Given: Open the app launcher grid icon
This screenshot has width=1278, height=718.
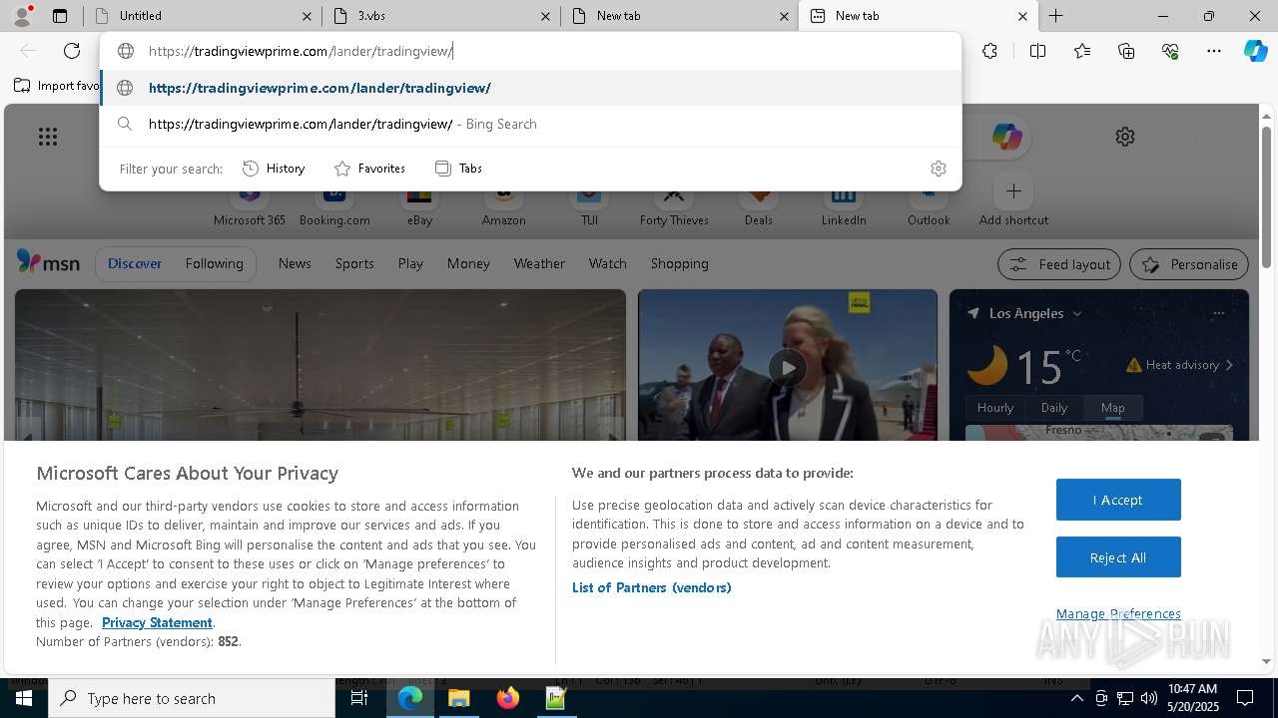Looking at the screenshot, I should [48, 137].
